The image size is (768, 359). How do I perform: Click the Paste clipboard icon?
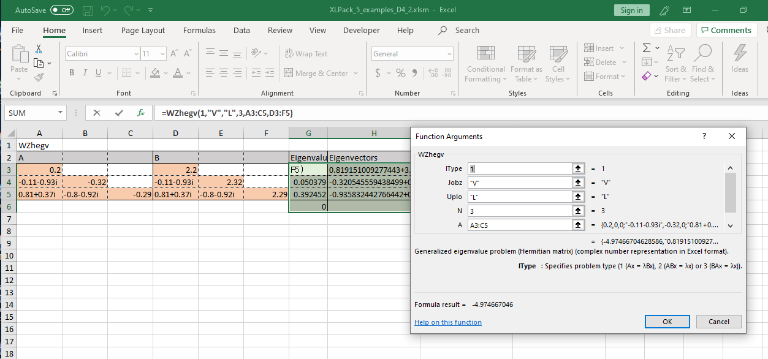(x=19, y=54)
